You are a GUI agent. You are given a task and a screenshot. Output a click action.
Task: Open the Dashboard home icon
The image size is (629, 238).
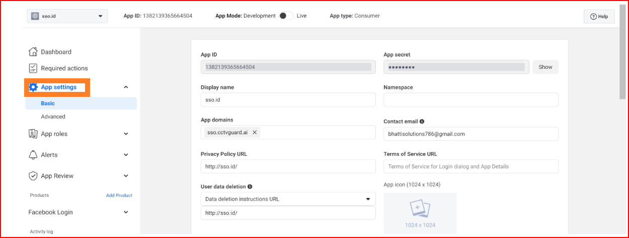tap(33, 52)
